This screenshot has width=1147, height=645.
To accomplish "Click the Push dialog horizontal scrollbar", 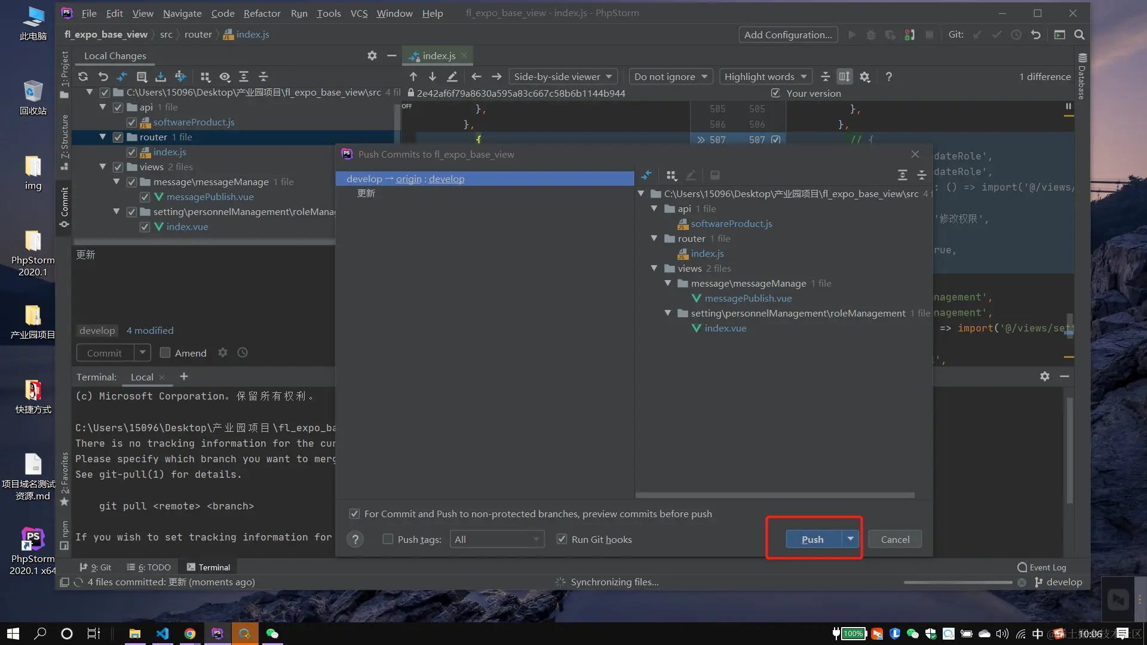I will click(x=775, y=495).
